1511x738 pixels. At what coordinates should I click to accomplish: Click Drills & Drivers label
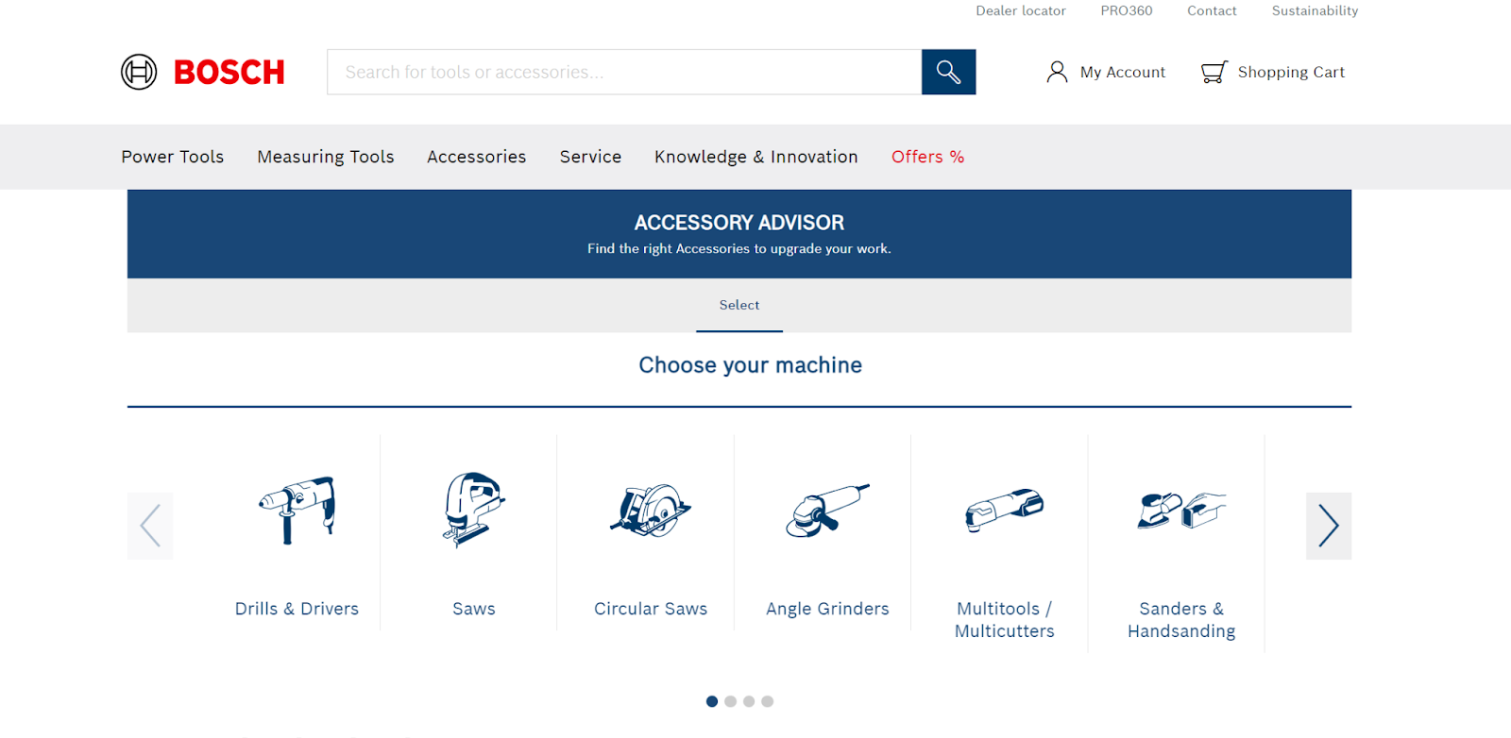297,609
